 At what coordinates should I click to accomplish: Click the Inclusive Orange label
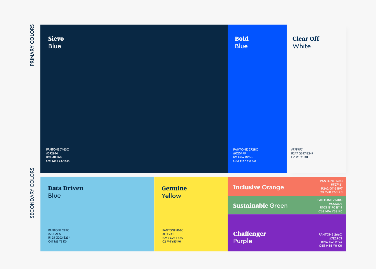point(258,187)
